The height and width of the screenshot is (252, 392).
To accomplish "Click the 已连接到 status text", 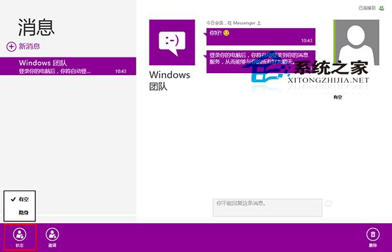I will tap(367, 8).
